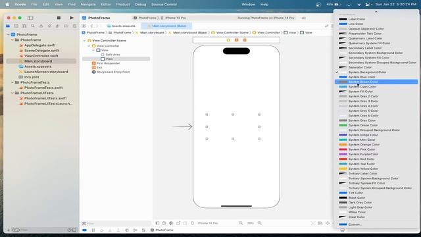Select Storyboard Entry Point in outline
This screenshot has height=237, width=421.
(113, 72)
